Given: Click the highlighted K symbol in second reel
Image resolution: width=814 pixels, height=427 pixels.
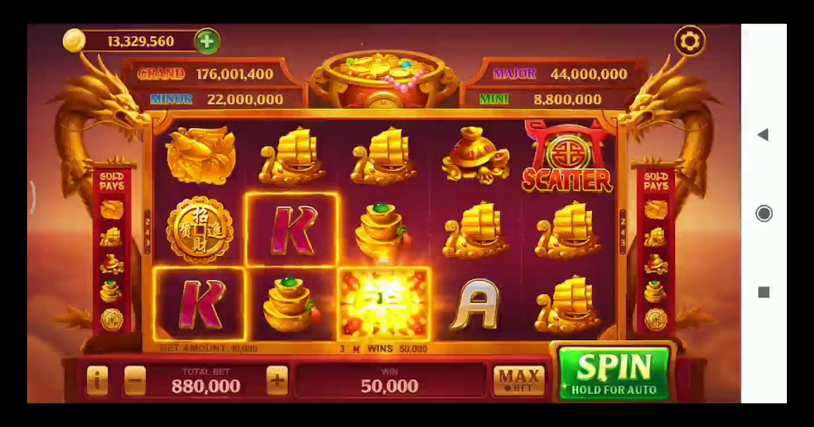Looking at the screenshot, I should 292,230.
